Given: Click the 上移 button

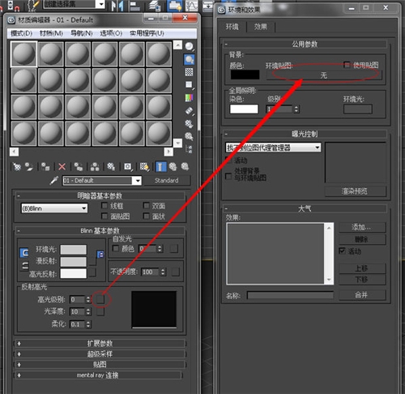Looking at the screenshot, I should [x=362, y=268].
